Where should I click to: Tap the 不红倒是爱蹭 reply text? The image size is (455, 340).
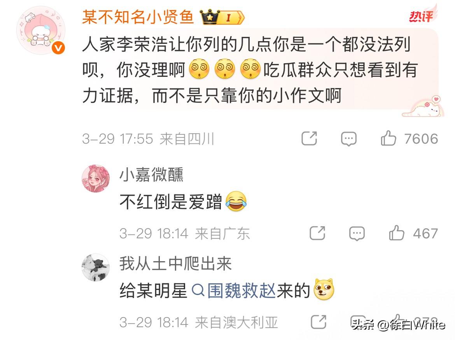coord(171,201)
